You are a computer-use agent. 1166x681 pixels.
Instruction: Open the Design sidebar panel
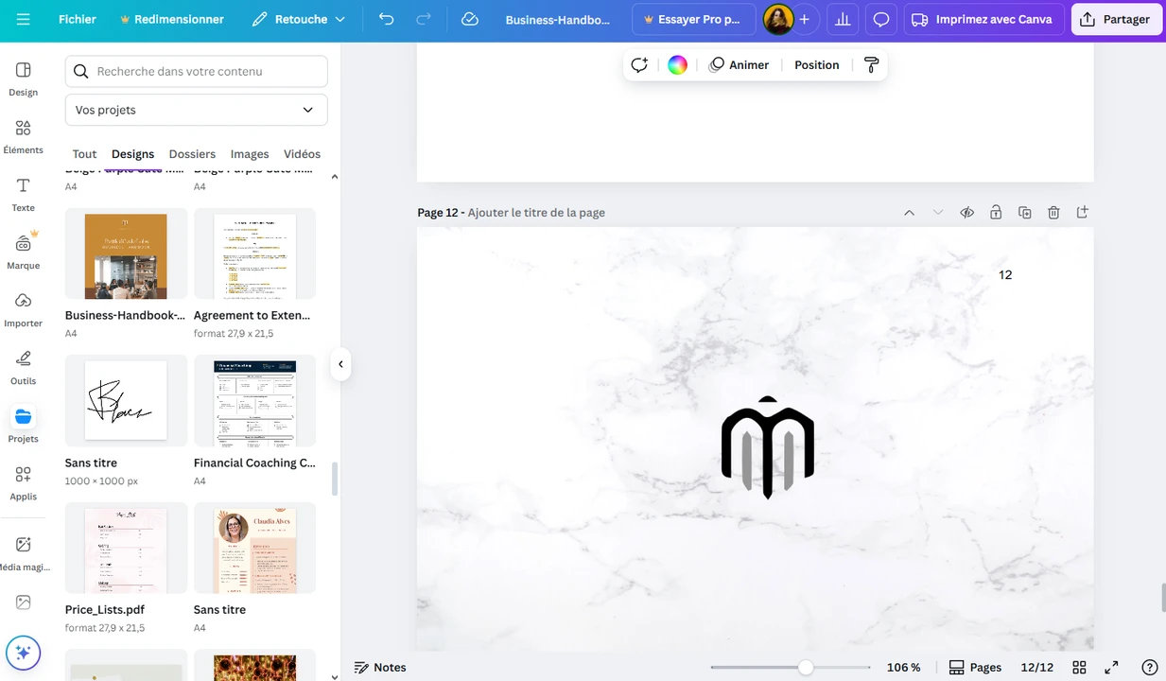pos(24,79)
